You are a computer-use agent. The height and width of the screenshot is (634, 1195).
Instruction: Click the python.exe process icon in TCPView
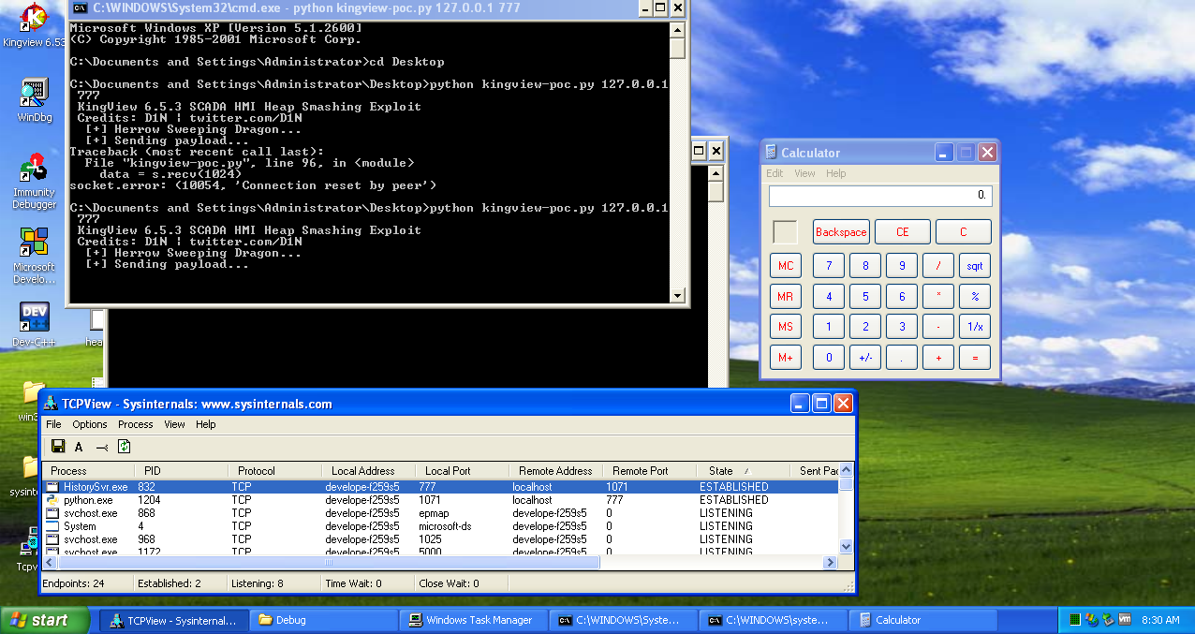tap(53, 500)
